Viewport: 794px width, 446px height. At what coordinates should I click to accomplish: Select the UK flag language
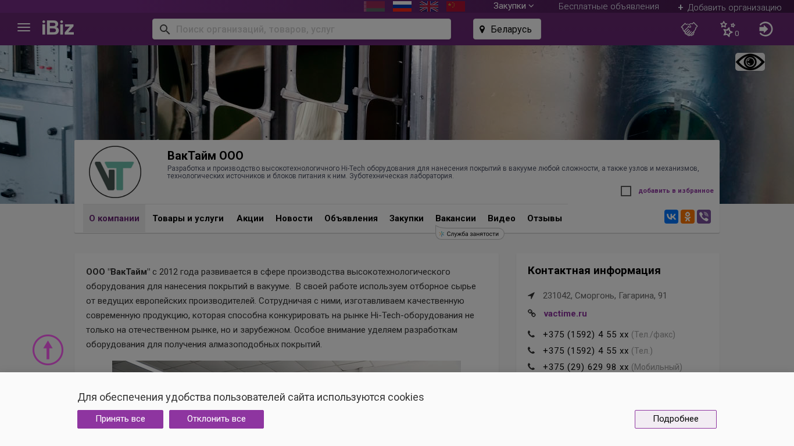429,6
